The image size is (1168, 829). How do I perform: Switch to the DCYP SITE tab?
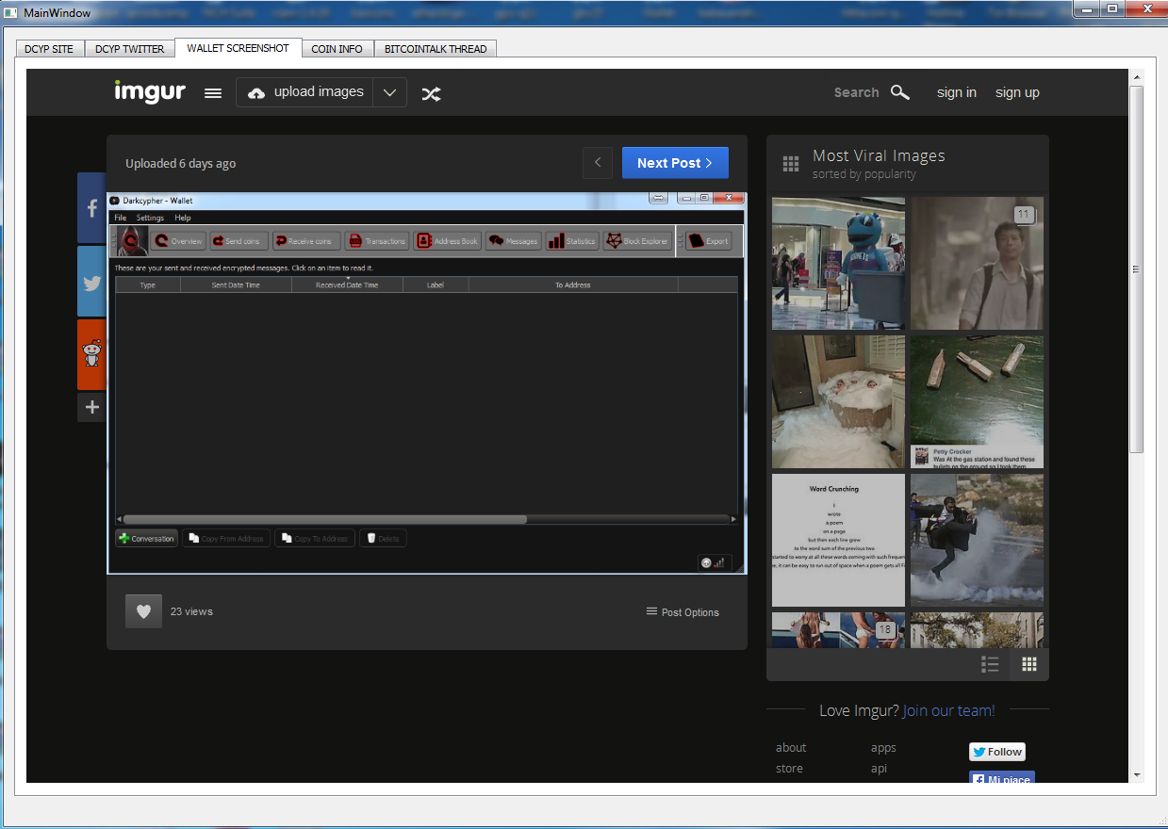(49, 49)
